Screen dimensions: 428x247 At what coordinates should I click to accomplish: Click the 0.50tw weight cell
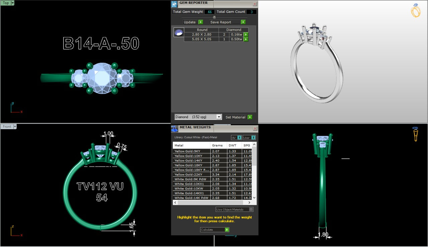point(236,39)
